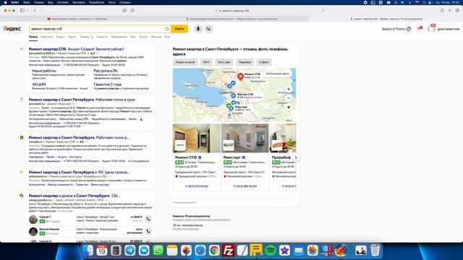
Task: Click the Safari address bar
Action: [x=231, y=11]
